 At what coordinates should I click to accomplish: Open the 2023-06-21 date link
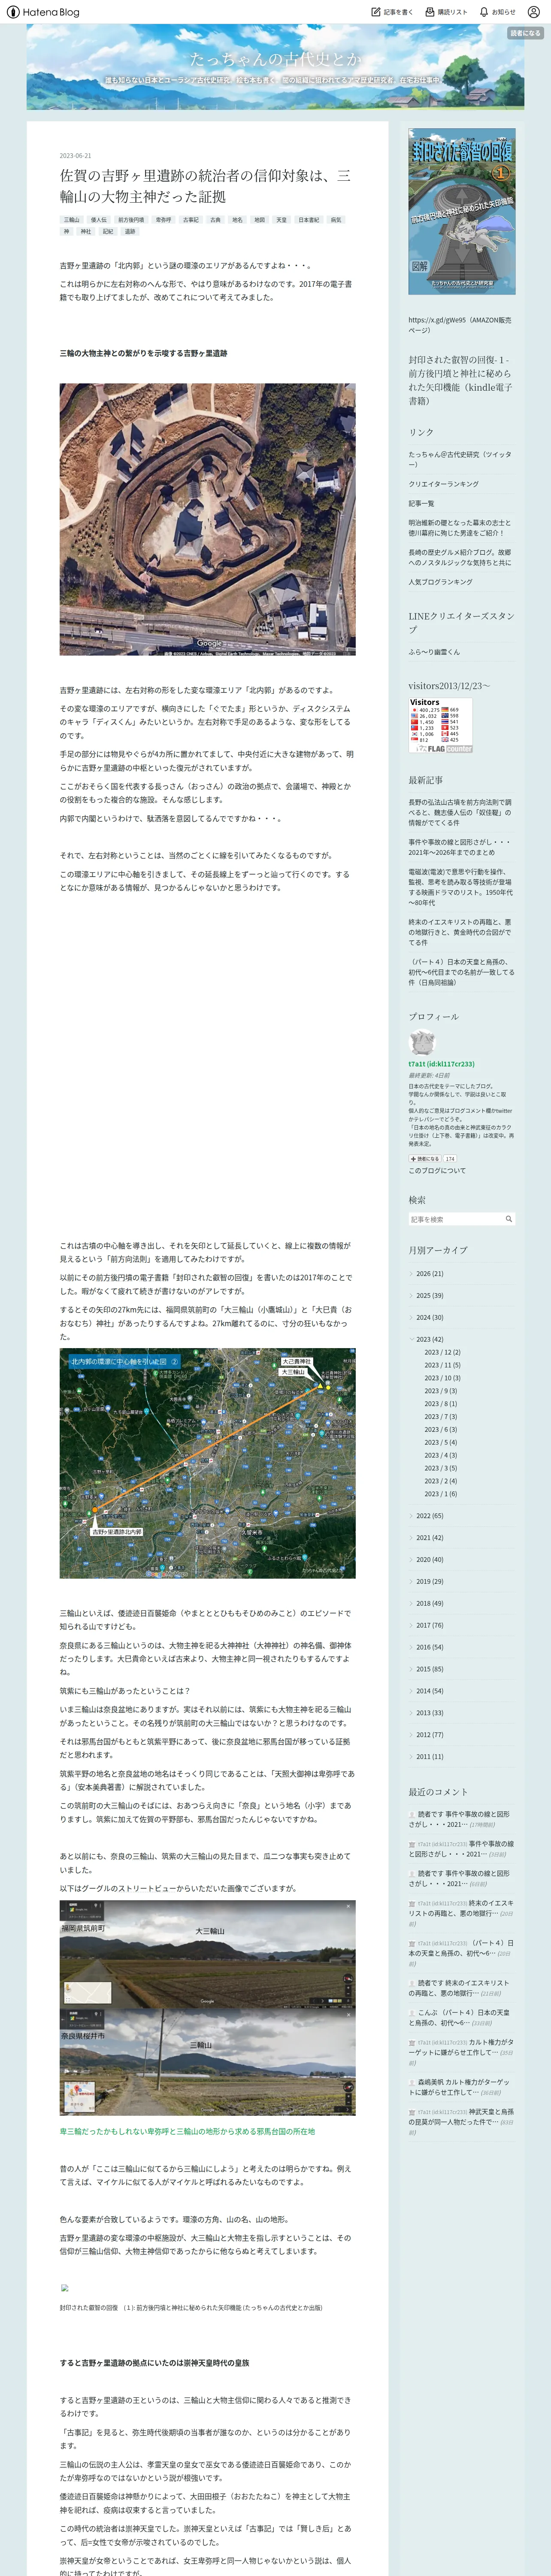[75, 155]
